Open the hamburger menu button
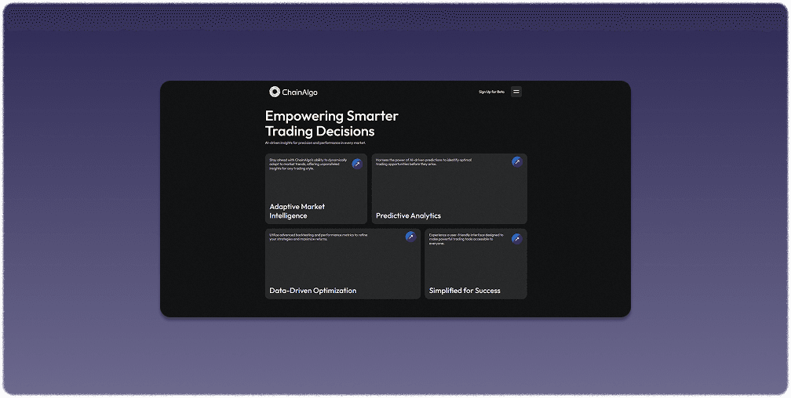Screen dimensions: 791x398 516,92
